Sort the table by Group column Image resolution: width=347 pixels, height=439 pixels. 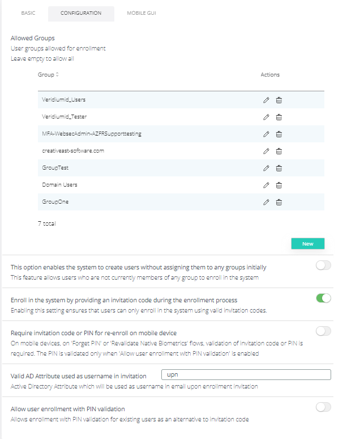click(49, 75)
